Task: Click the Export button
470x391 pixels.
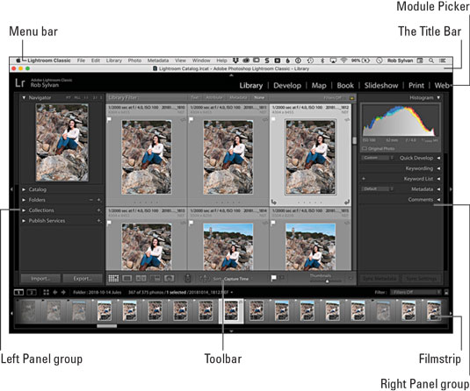Action: 83,279
